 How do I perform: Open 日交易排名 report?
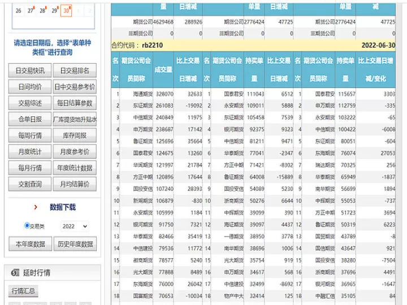75,71
